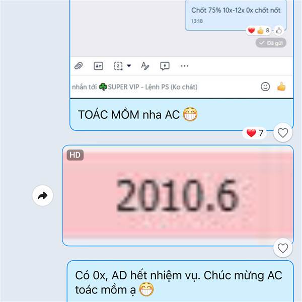Open the smiley emoji picker

(x=265, y=87)
